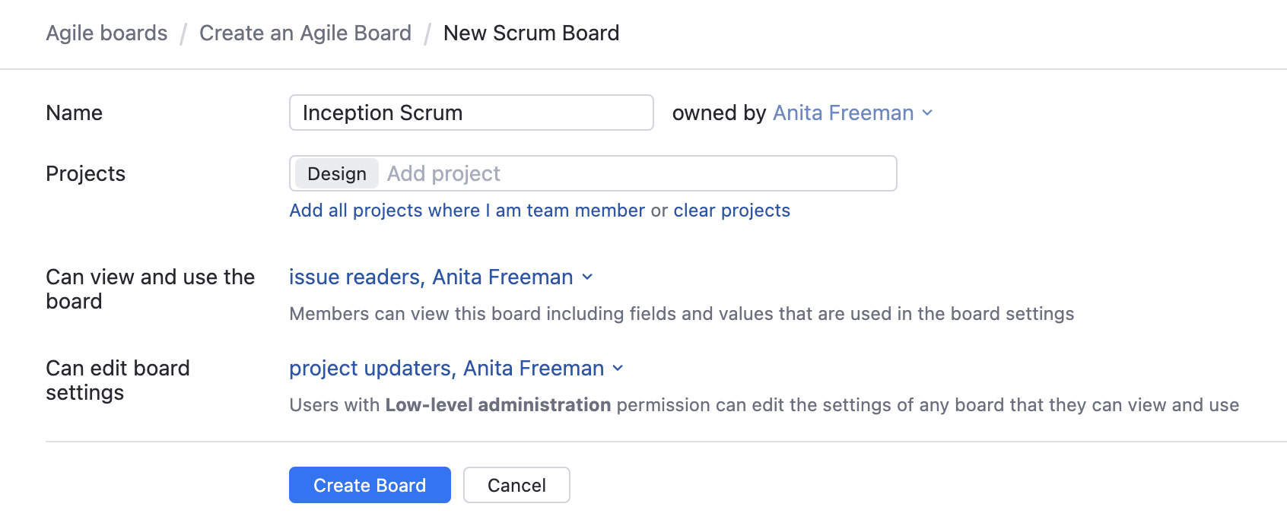Click the 'Inception Scrum' name text
This screenshot has width=1287, height=529.
point(382,112)
